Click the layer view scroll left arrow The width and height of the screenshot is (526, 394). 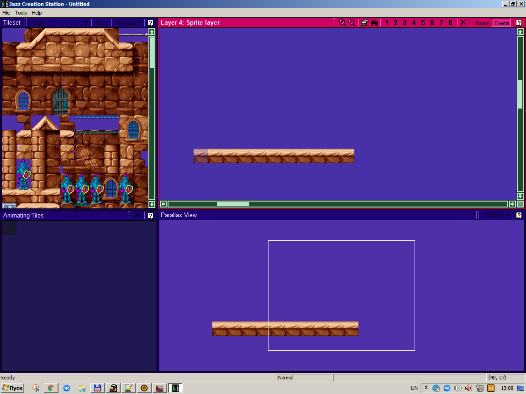(x=163, y=204)
